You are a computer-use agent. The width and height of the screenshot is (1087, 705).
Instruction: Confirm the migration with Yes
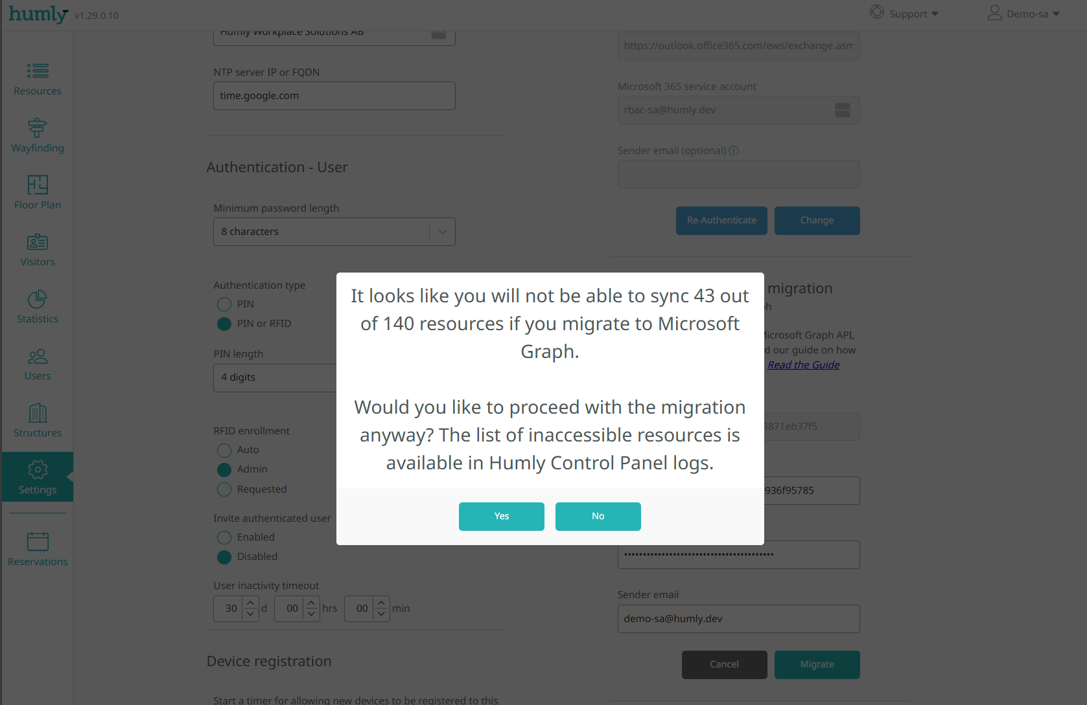(x=502, y=517)
